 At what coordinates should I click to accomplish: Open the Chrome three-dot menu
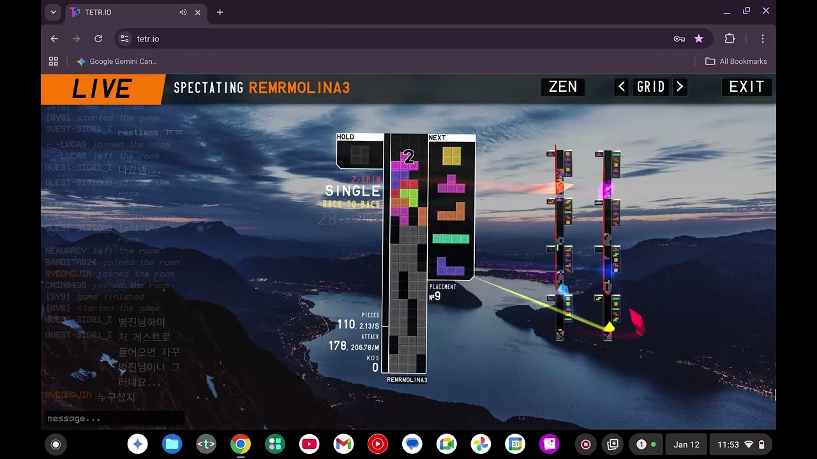763,39
